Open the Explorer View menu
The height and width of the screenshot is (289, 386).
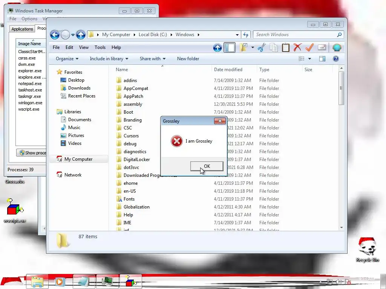click(84, 47)
